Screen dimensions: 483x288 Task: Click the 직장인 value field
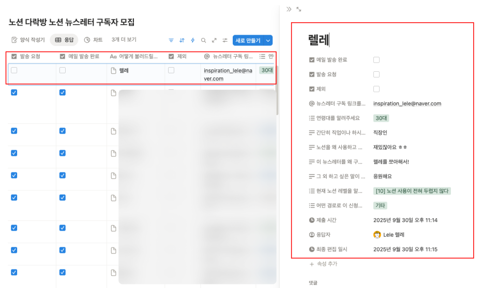point(380,133)
